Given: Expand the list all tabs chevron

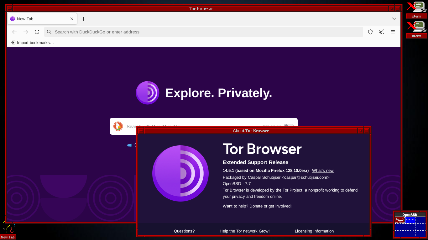Looking at the screenshot, I should tap(394, 19).
